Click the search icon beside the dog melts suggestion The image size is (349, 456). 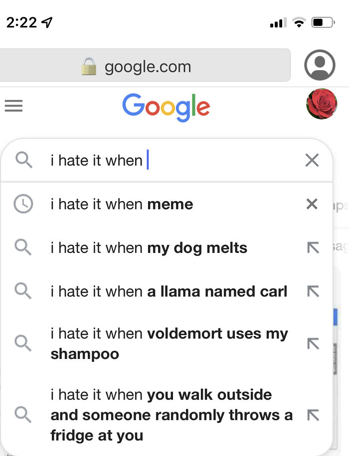24,247
